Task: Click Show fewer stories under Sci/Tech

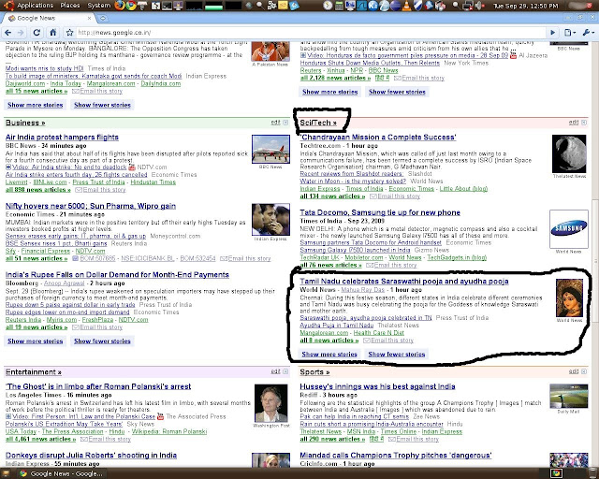Action: click(397, 355)
